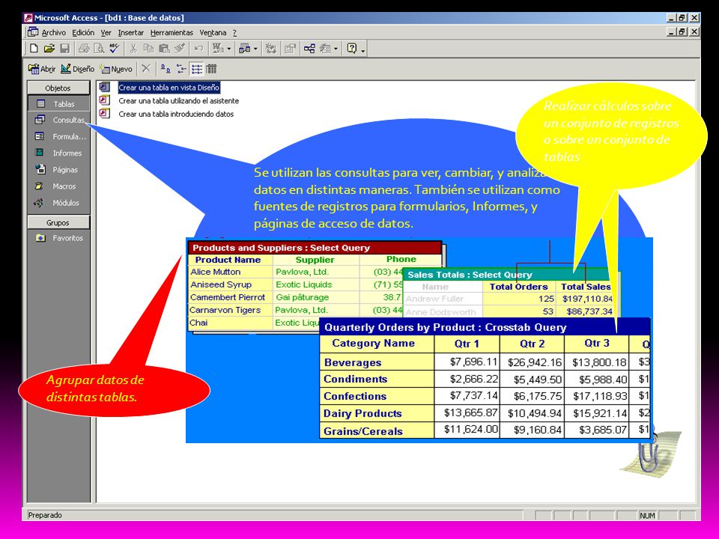The image size is (719, 539).
Task: Switch to Large Icons view
Action: (x=165, y=69)
